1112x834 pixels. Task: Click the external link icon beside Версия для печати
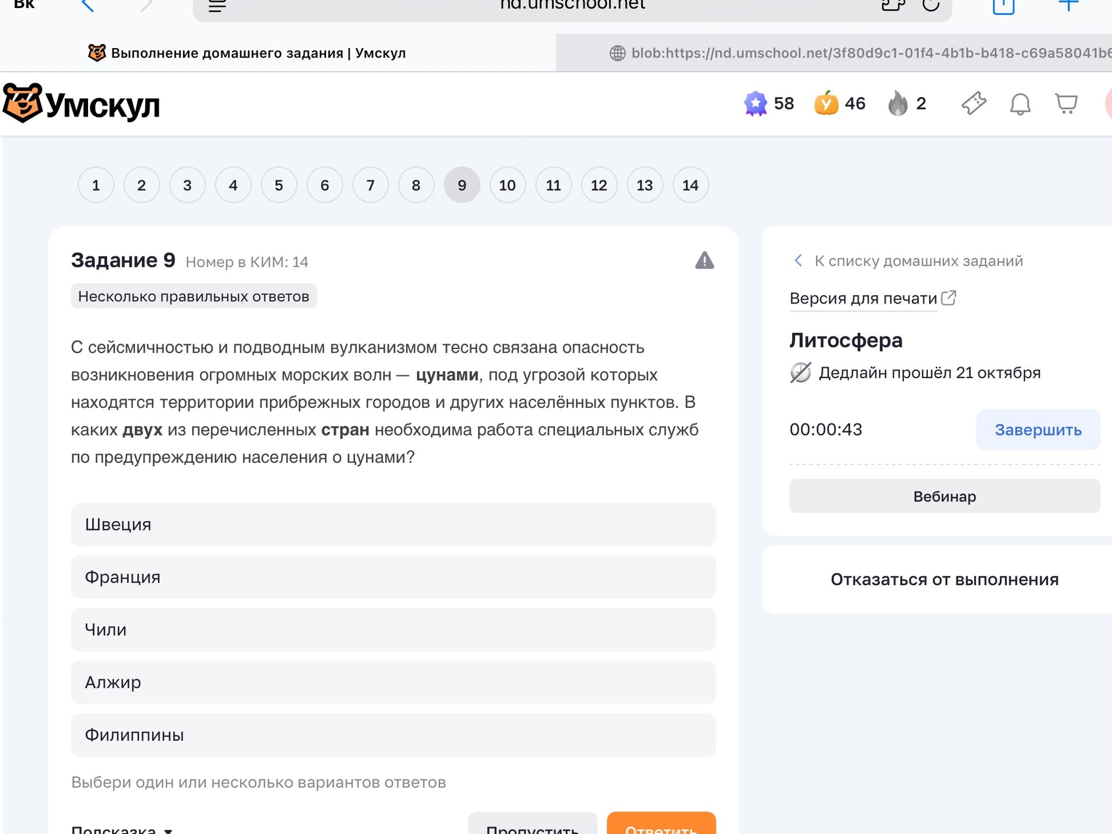[949, 298]
